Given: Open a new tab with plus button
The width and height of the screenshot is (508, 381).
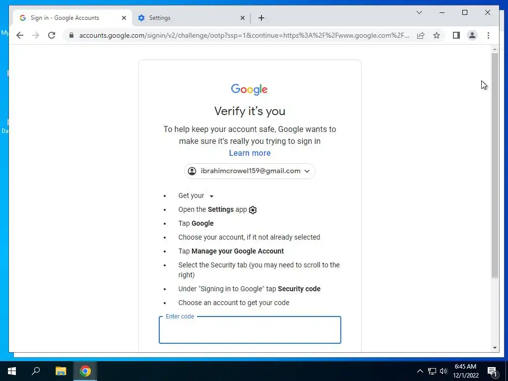Looking at the screenshot, I should pyautogui.click(x=261, y=18).
